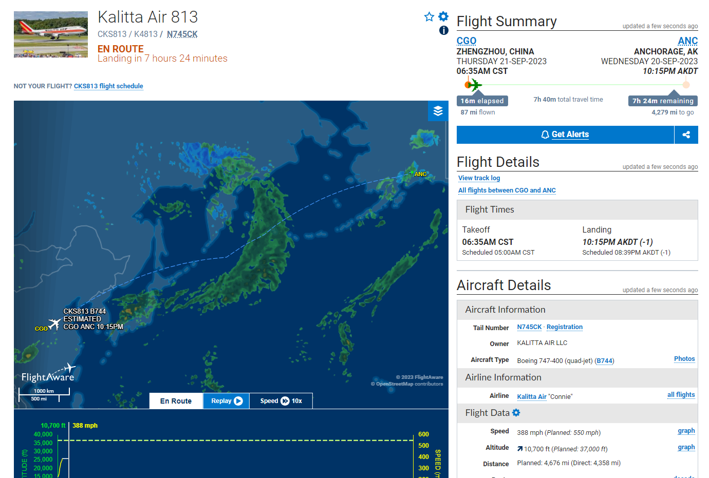
Task: Start the flight Replay
Action: coord(227,401)
